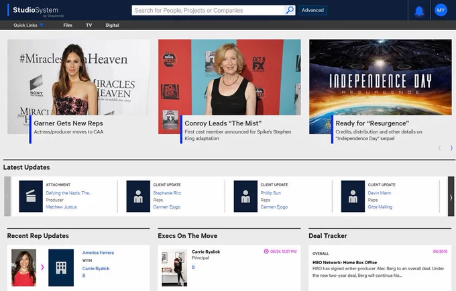Click person icon for Stephanie Ritz update
Viewport: 456px width, 291px height.
coord(138,196)
